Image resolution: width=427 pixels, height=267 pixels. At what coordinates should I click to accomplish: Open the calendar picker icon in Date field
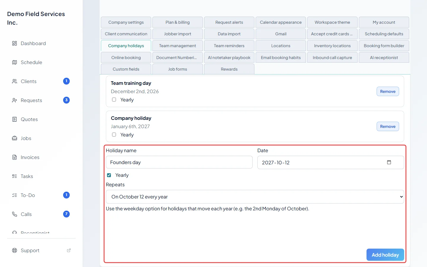tap(389, 162)
